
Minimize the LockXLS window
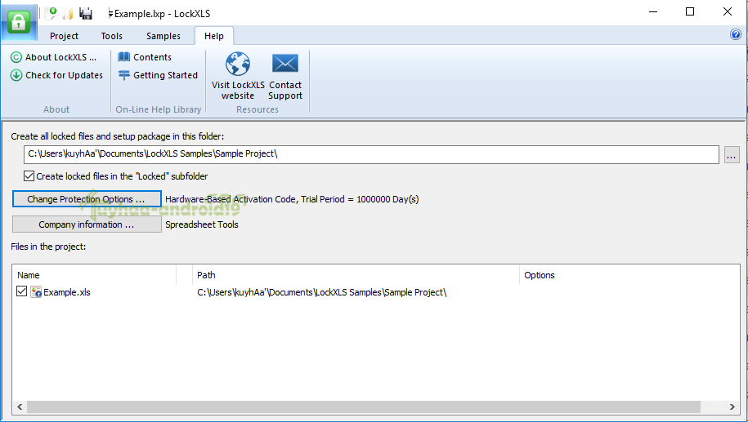click(653, 12)
